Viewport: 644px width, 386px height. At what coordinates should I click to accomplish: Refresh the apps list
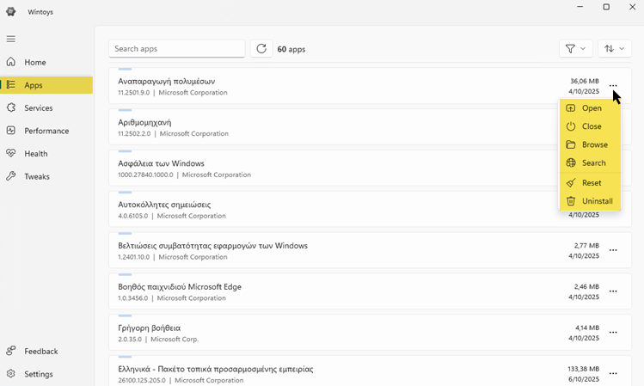coord(262,49)
